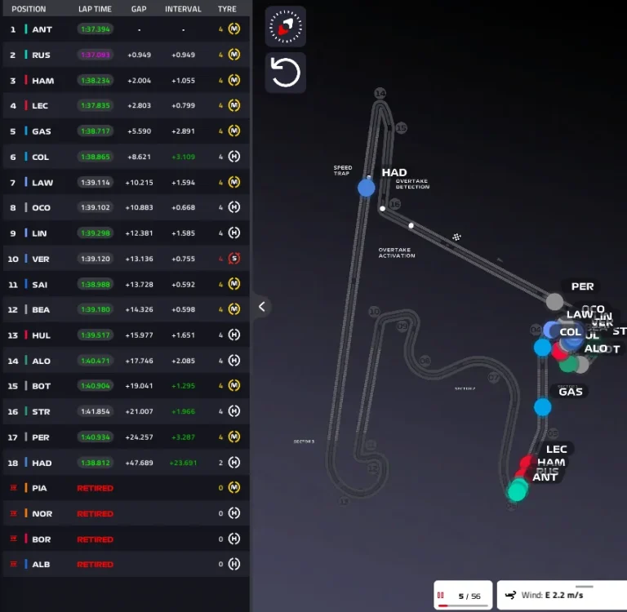The image size is (627, 612).
Task: Select driver SAI in position 11
Action: coord(126,284)
